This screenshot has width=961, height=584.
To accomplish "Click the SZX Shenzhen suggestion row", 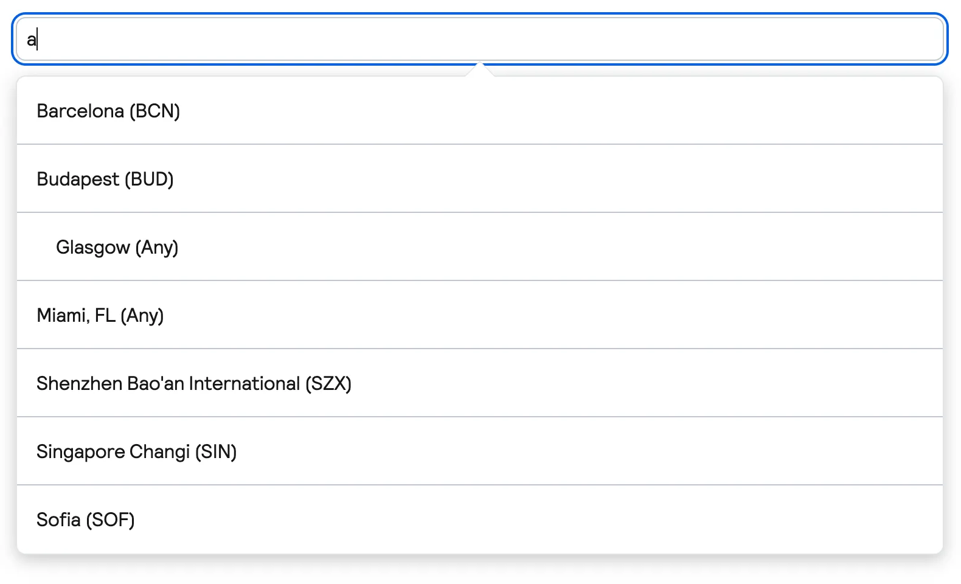I will pos(479,384).
